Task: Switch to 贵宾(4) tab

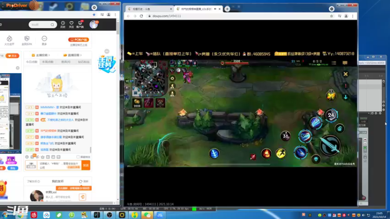Action: coord(66,62)
